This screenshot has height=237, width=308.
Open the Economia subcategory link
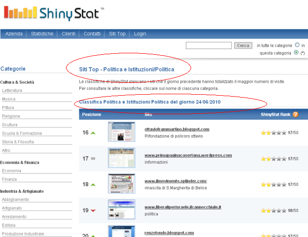click(11, 171)
